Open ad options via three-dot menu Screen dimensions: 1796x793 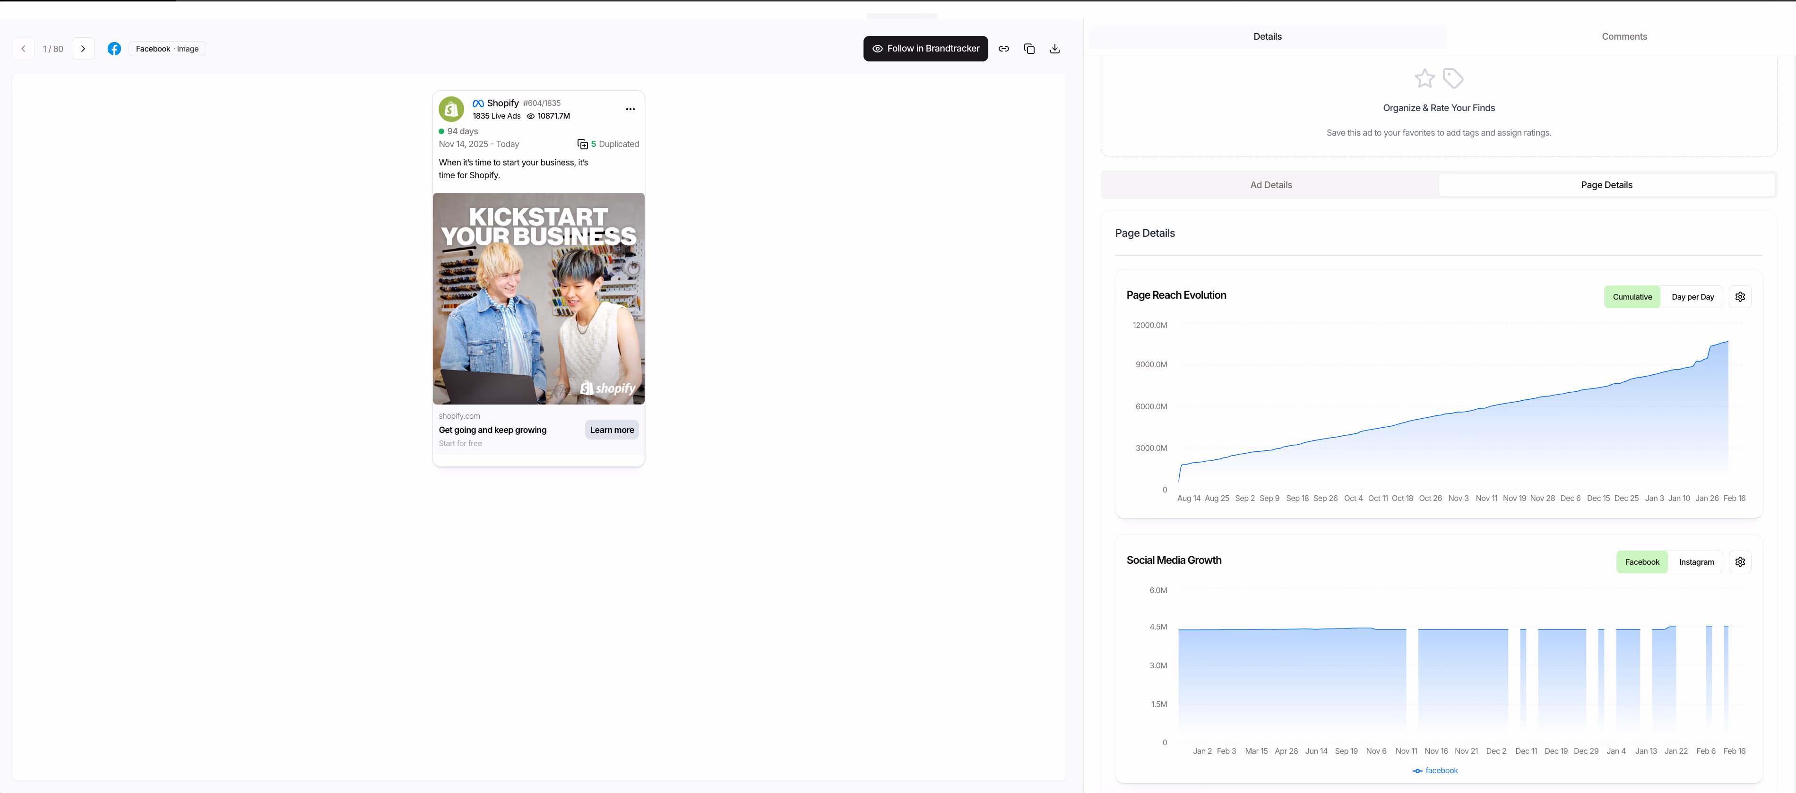pyautogui.click(x=630, y=109)
